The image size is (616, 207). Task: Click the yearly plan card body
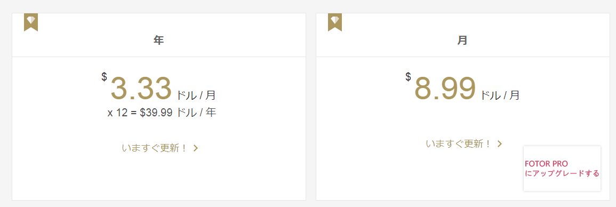coord(159,129)
